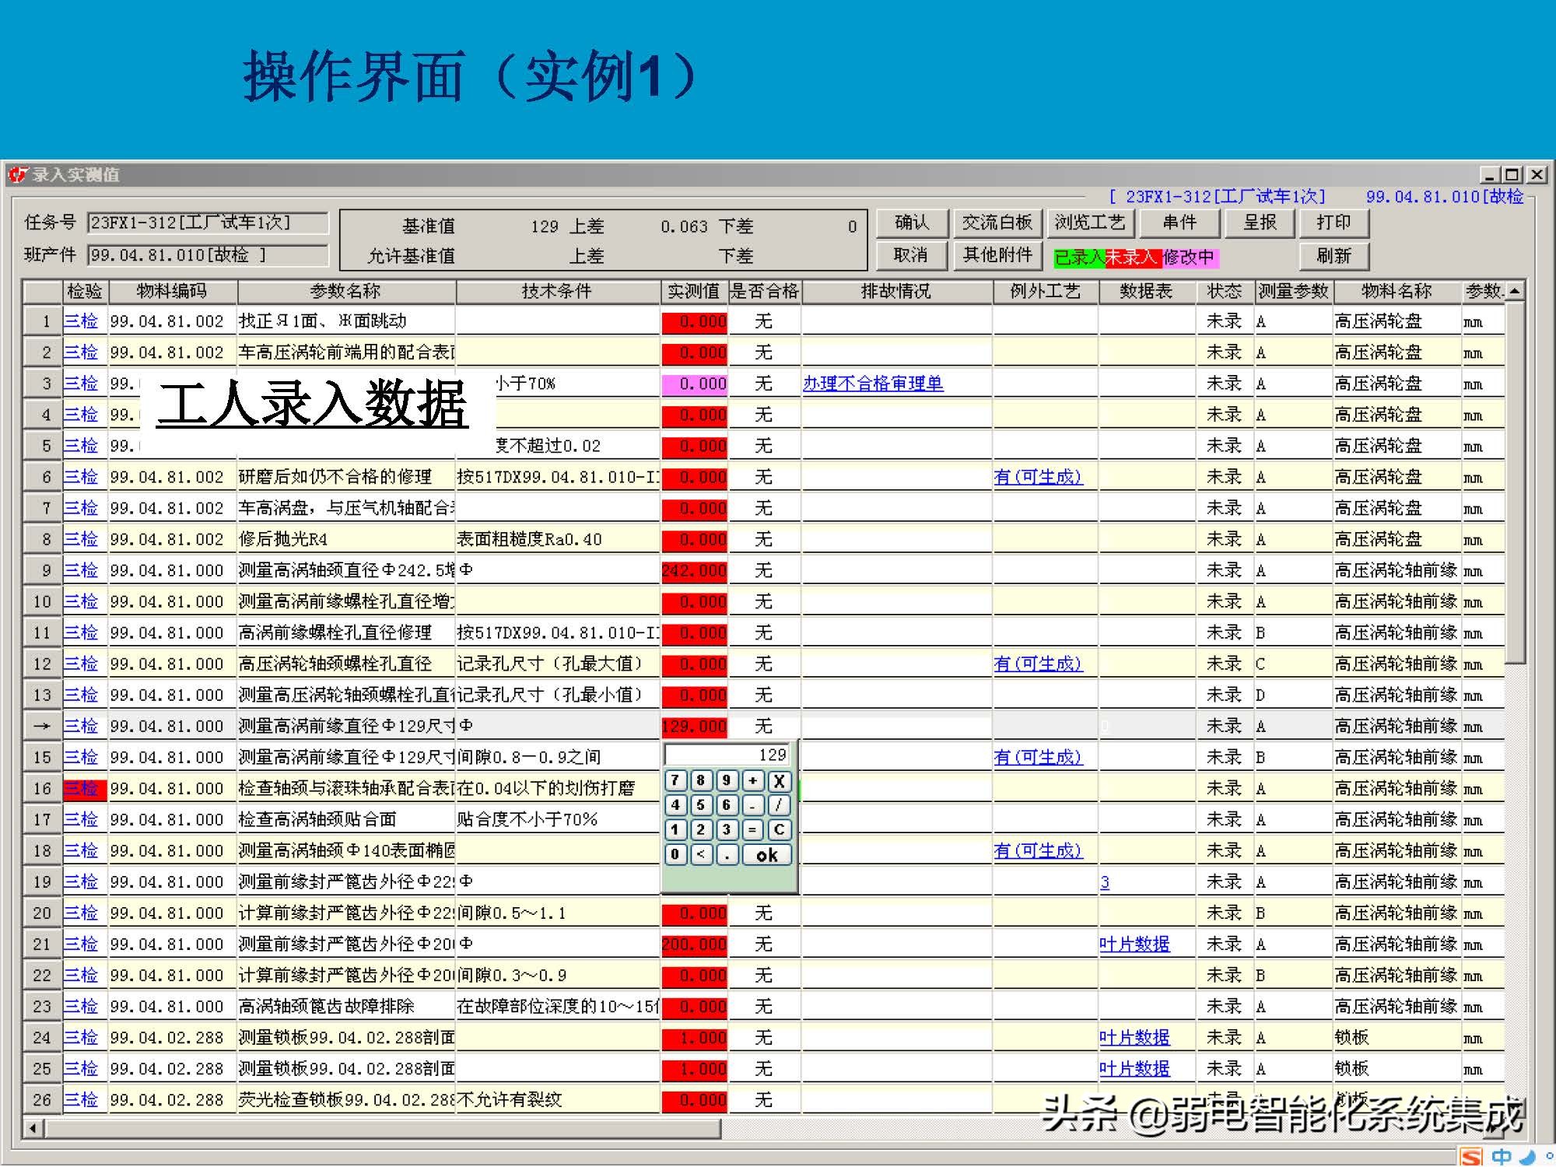This screenshot has width=1556, height=1167.
Task: Click the keypad backspace < key
Action: [x=701, y=855]
